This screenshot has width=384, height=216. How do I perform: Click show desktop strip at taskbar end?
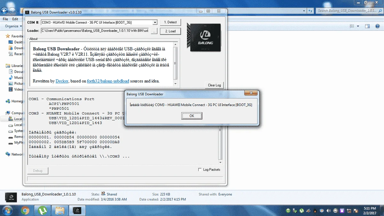[382, 211]
